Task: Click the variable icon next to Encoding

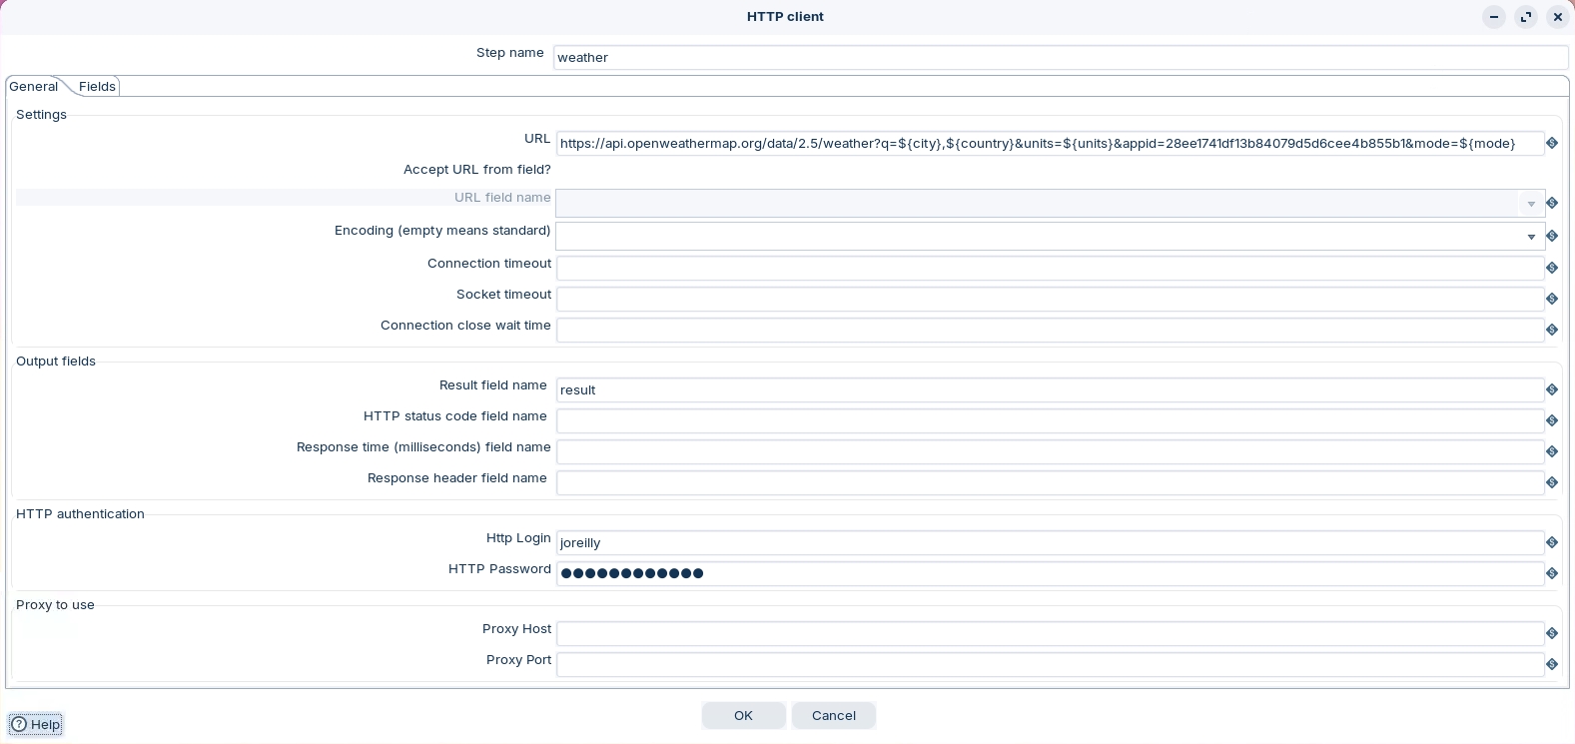Action: tap(1552, 237)
